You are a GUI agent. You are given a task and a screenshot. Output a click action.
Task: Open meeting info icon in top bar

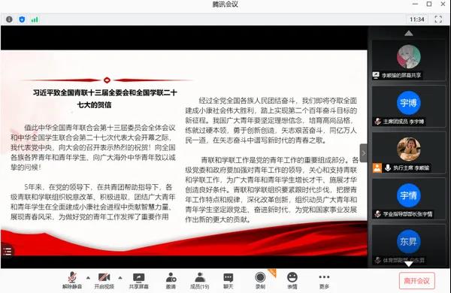[x=9, y=20]
